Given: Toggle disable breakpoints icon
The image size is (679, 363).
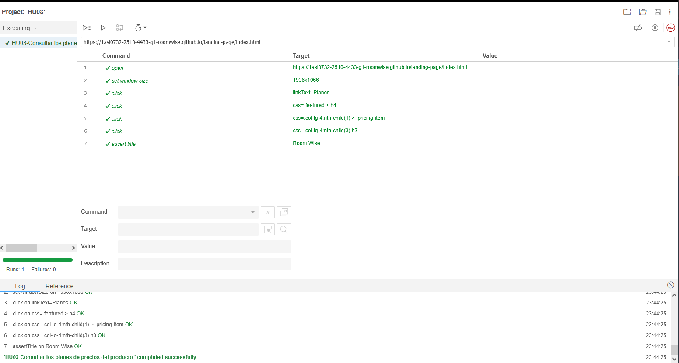Looking at the screenshot, I should [x=638, y=28].
